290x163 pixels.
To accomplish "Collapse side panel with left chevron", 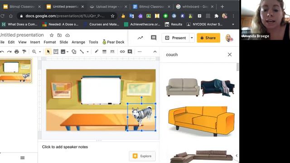I will point(237,156).
